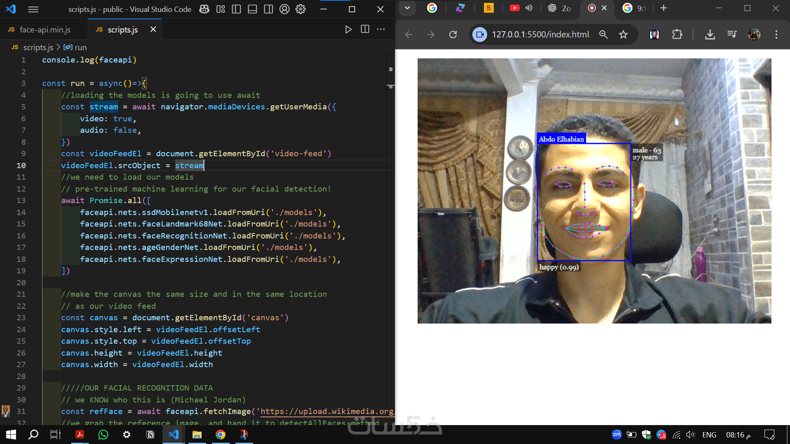Open Chrome tab search dropdown arrow
Screen dimensions: 790x444
click(x=407, y=8)
